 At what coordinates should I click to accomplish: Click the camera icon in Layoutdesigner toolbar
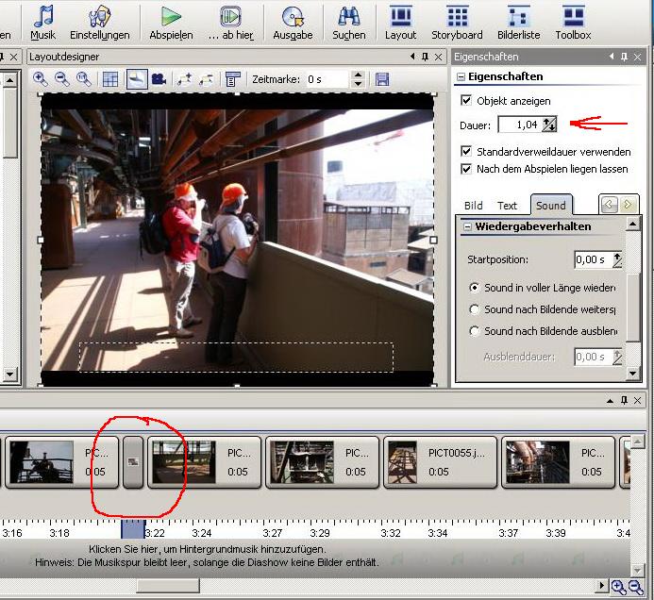[x=159, y=79]
